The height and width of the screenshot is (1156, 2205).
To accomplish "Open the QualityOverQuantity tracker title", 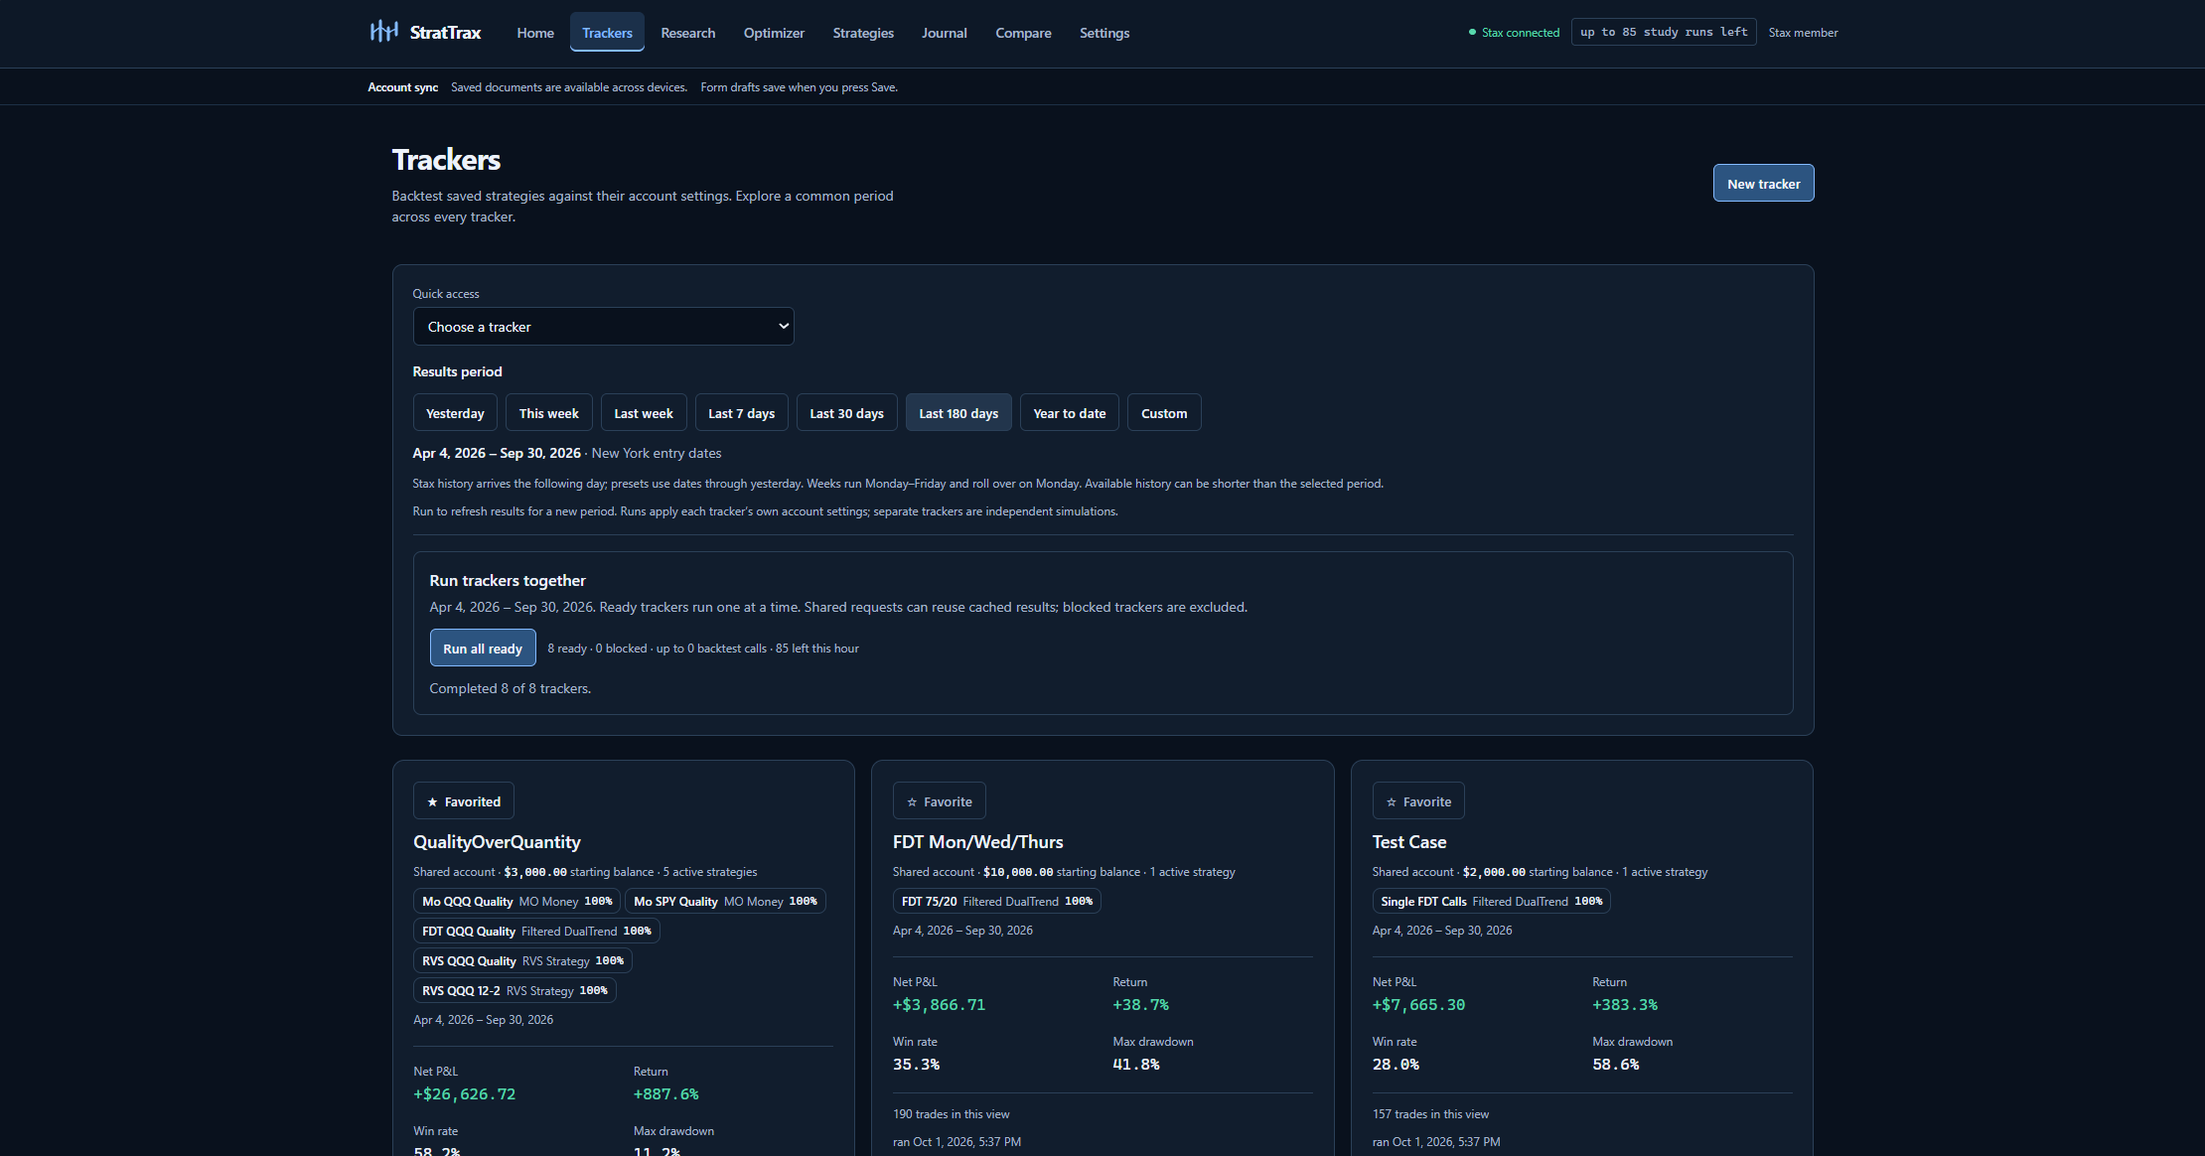I will pyautogui.click(x=497, y=842).
